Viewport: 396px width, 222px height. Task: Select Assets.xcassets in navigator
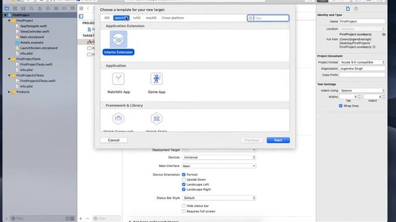tap(32, 43)
